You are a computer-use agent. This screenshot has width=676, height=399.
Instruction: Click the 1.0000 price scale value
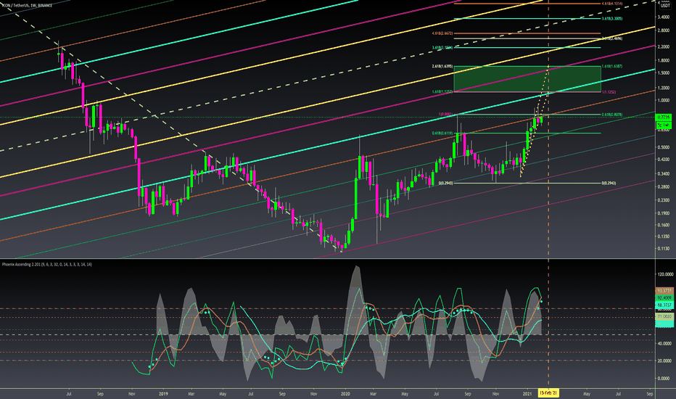pyautogui.click(x=664, y=101)
